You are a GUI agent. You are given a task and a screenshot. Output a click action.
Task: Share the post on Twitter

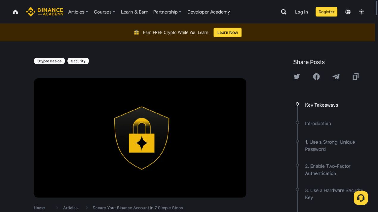click(x=297, y=77)
